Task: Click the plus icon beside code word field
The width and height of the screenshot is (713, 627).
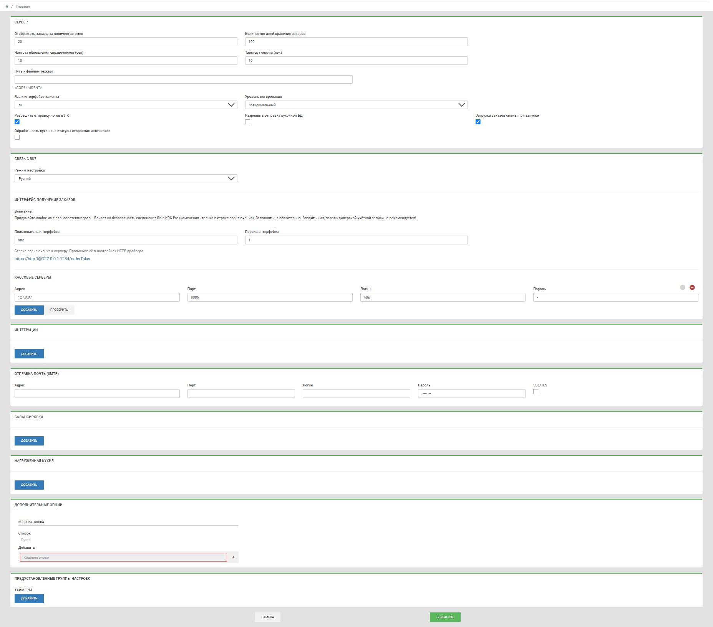Action: (233, 557)
